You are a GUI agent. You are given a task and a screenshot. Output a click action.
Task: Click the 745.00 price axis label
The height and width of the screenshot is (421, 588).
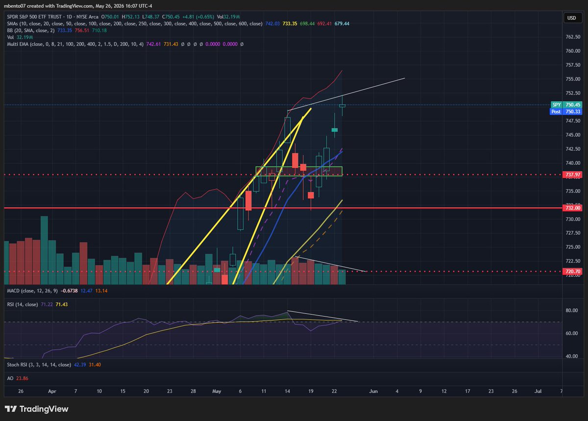(x=573, y=135)
